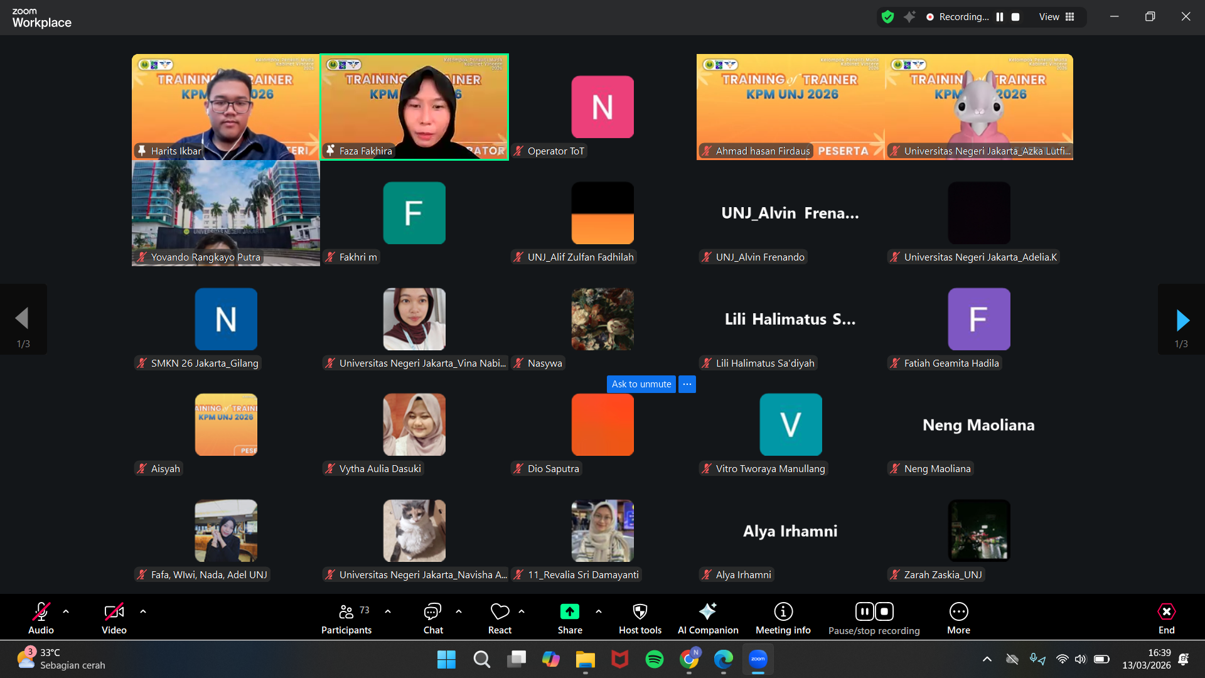
Task: Pause recording in top recording bar
Action: pos(1000,17)
